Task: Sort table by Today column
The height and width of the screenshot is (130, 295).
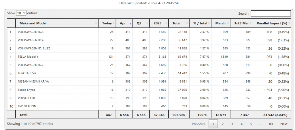Action: click(x=107, y=23)
